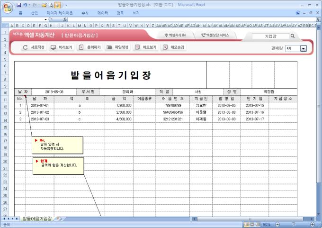Image resolution: width=322 pixels, height=228 pixels.
Task: Save the workbook via quick access
Action: (x=19, y=5)
